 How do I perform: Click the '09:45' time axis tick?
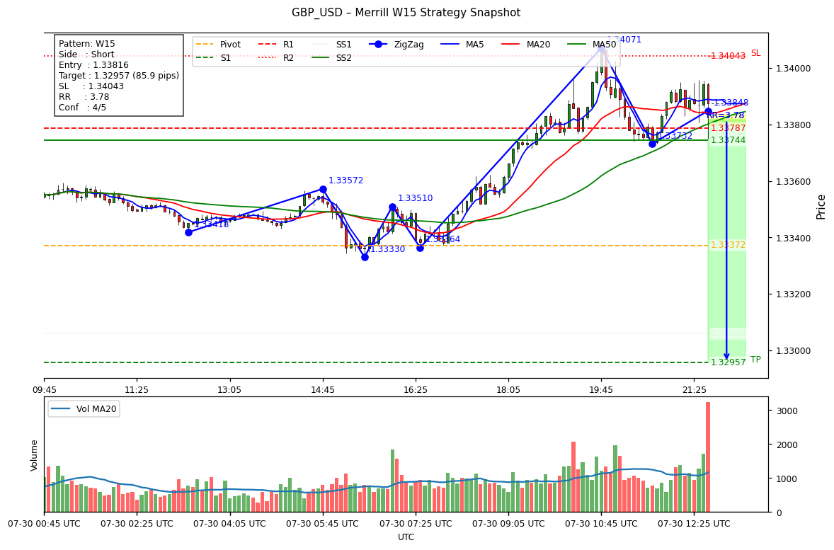[x=44, y=390]
